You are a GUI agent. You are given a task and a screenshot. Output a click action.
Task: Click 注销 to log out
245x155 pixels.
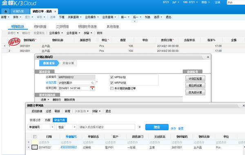[x=217, y=2]
